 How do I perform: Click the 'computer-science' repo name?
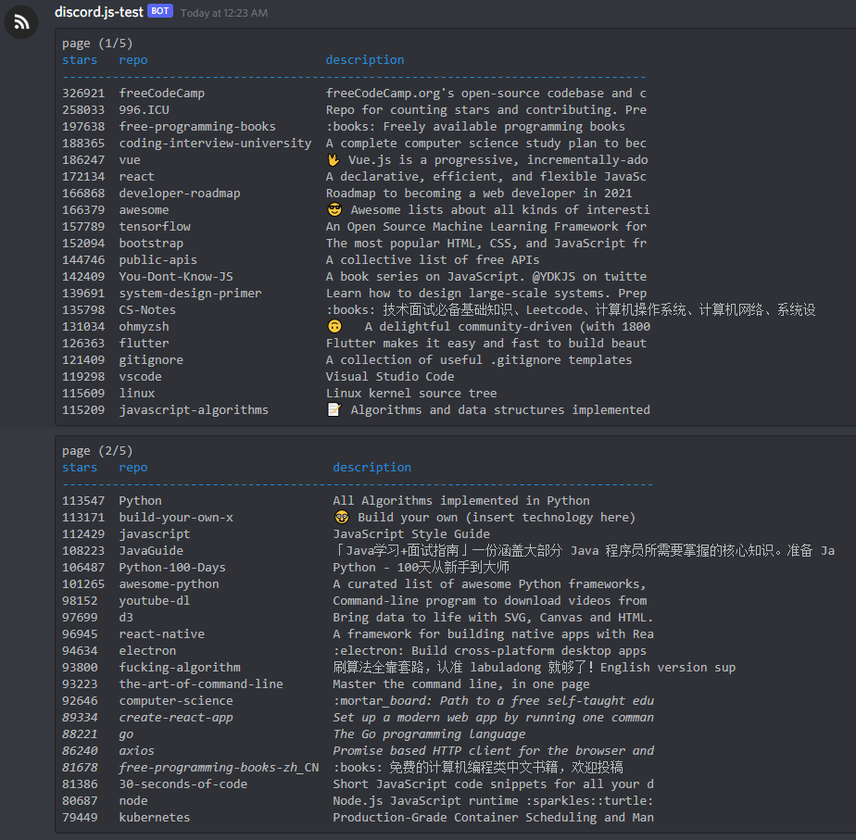pyautogui.click(x=176, y=701)
